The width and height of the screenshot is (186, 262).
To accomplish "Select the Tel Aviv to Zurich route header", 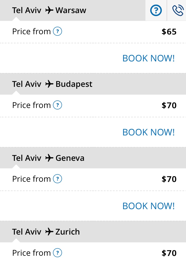I will pyautogui.click(x=46, y=232).
